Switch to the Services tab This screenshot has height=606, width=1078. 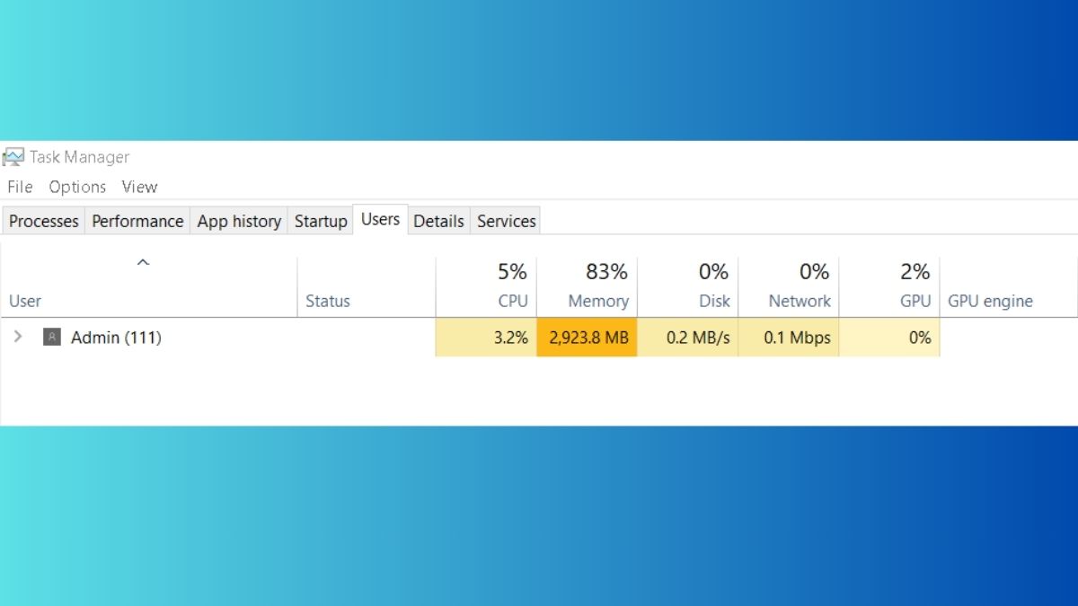pyautogui.click(x=505, y=220)
